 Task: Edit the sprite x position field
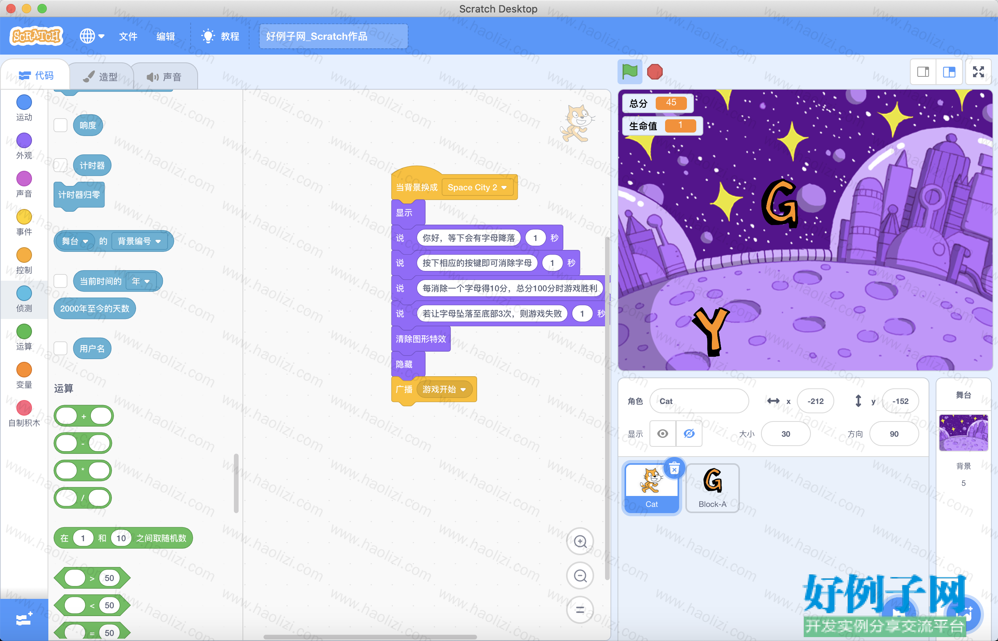tap(815, 401)
